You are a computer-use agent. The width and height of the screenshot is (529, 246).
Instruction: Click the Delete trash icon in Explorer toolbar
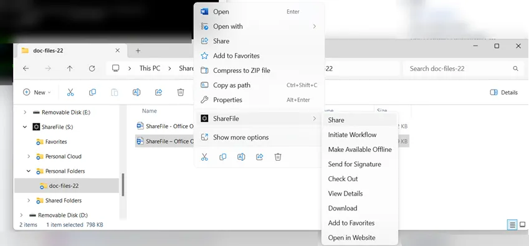pos(181,92)
